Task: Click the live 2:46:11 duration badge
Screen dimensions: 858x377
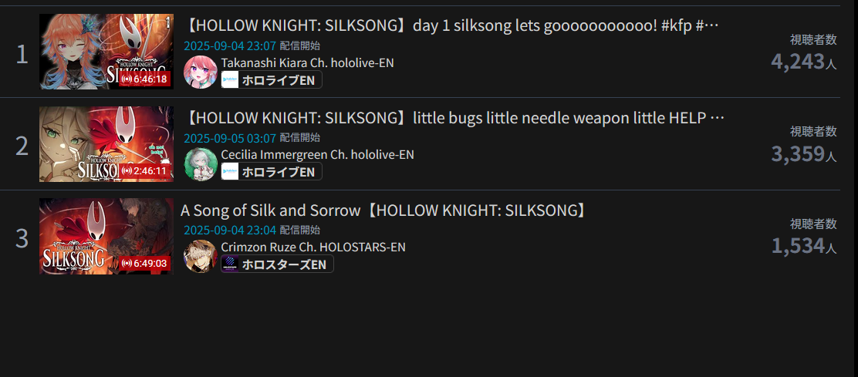Action: 145,171
